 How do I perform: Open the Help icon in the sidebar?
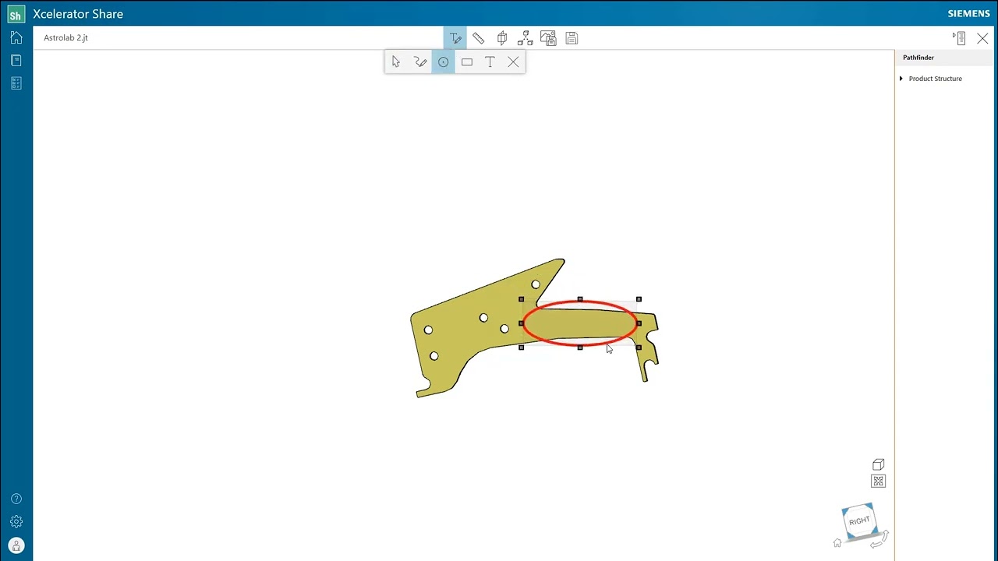tap(16, 499)
